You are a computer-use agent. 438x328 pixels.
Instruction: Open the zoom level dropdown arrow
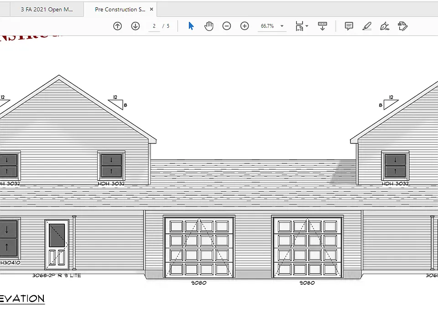click(x=282, y=26)
